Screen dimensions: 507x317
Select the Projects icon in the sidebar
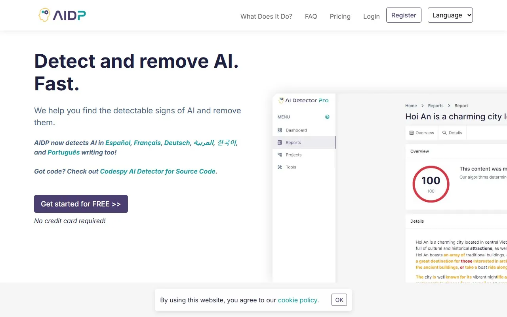[x=280, y=155]
